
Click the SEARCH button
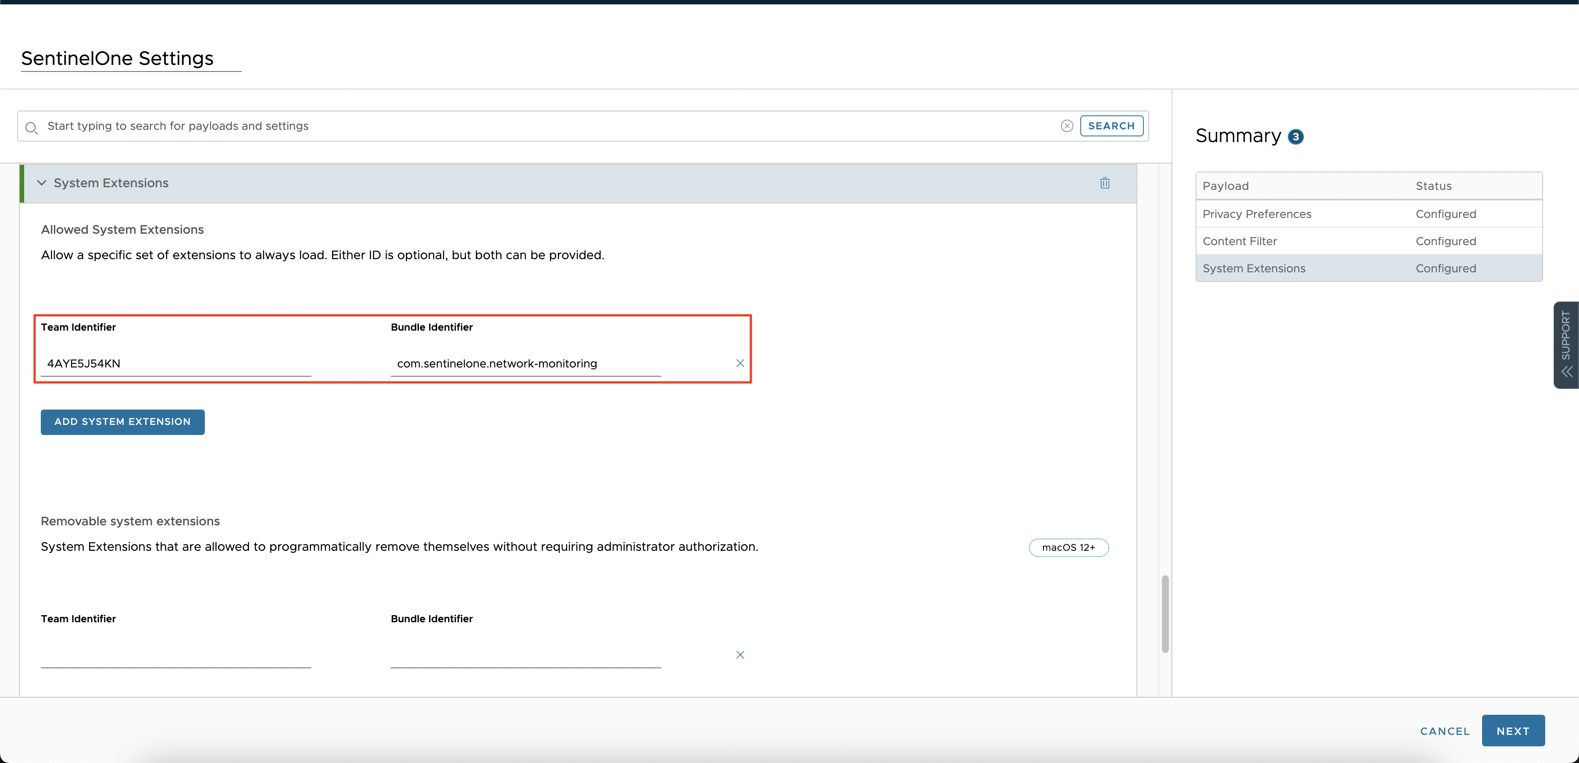1111,126
